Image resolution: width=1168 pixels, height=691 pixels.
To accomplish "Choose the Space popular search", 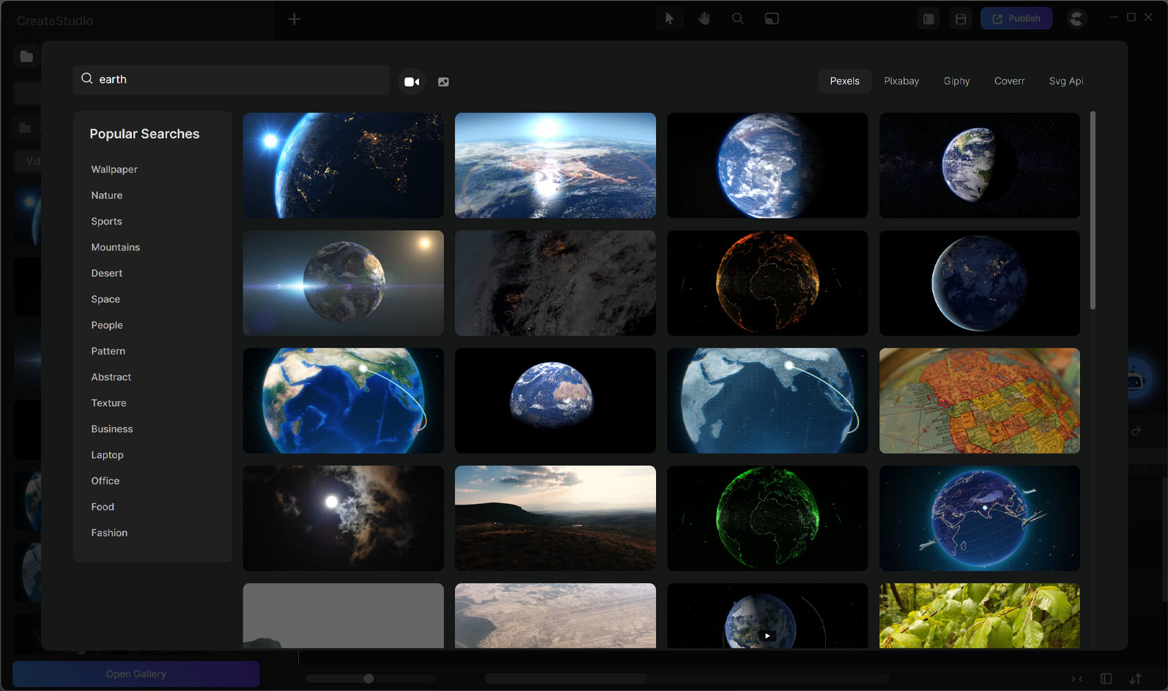I will coord(106,299).
